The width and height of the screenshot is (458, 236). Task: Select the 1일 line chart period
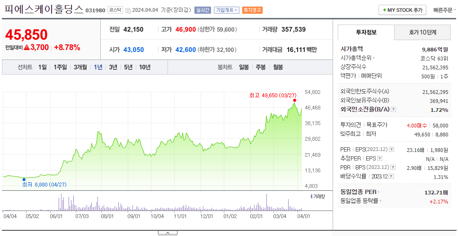43,67
